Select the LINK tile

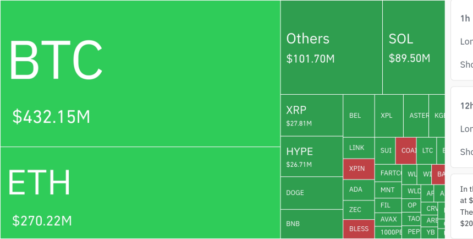pyautogui.click(x=359, y=148)
